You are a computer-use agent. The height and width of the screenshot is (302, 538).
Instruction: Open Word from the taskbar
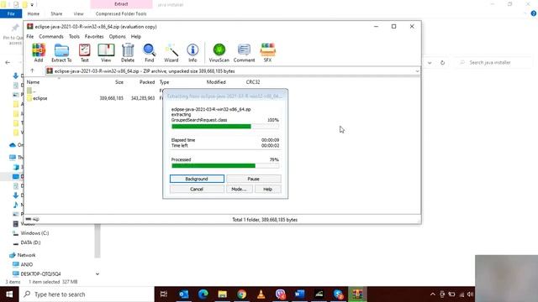pos(299,294)
